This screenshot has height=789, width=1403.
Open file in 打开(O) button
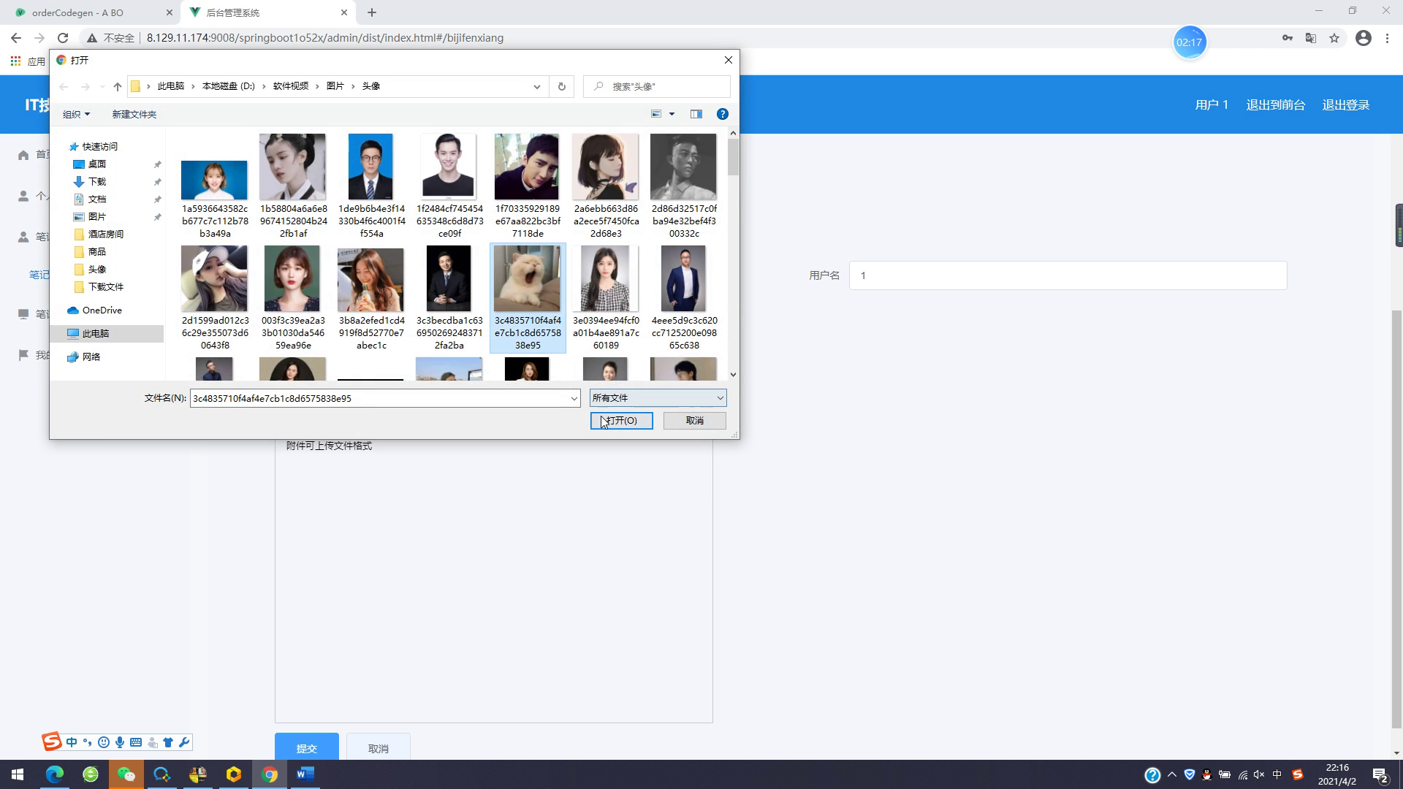click(622, 420)
